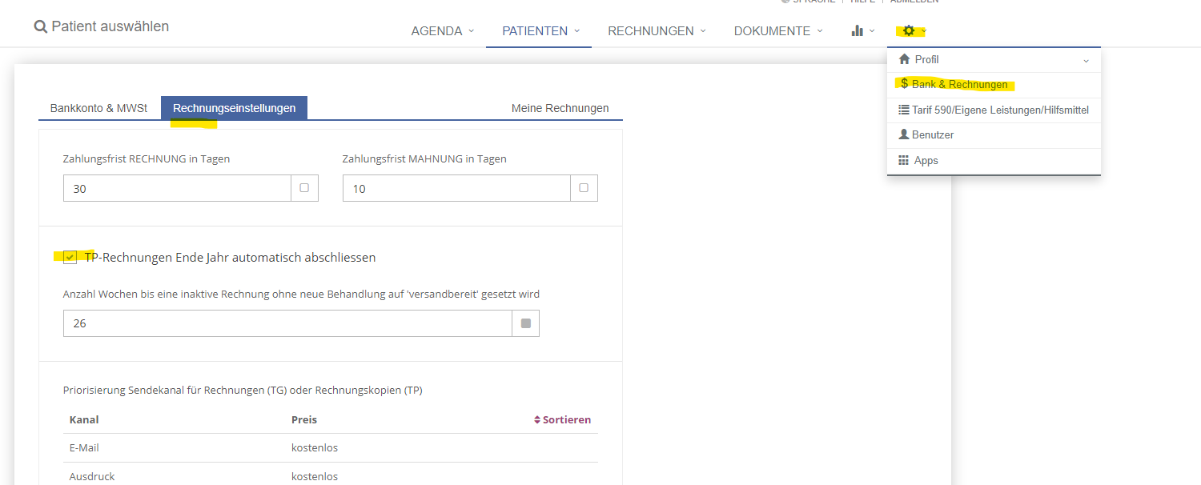The width and height of the screenshot is (1201, 485).
Task: Toggle checkbox beside the 26 weeks field
Action: click(x=526, y=323)
